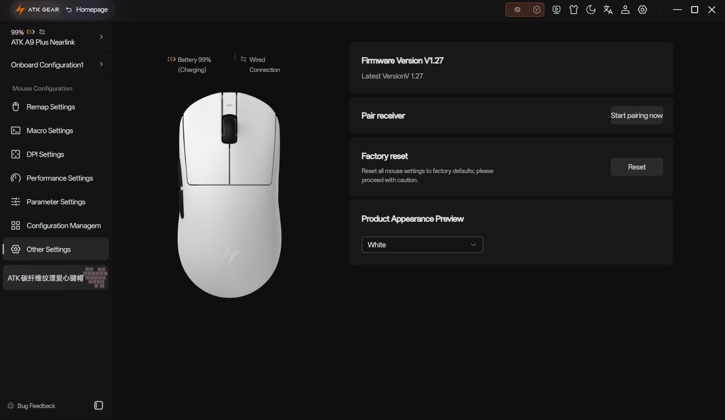Select Other Settings in sidebar
The image size is (725, 420).
click(56, 249)
